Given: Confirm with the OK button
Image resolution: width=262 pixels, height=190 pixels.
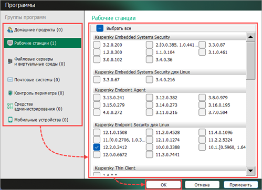Looking at the screenshot, I should [x=163, y=185].
